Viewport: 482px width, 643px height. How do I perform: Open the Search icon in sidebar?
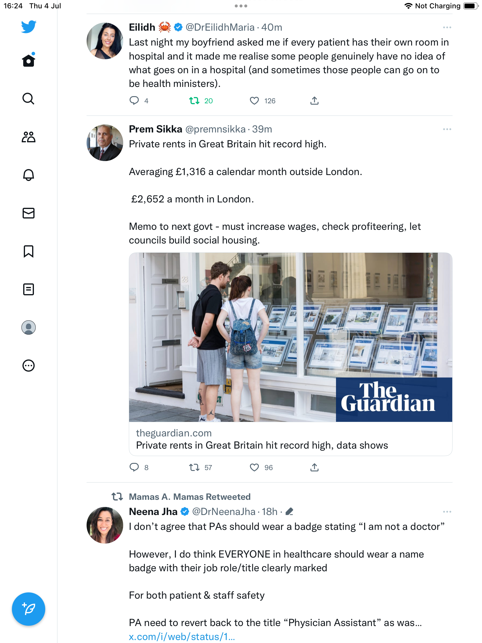pos(29,99)
